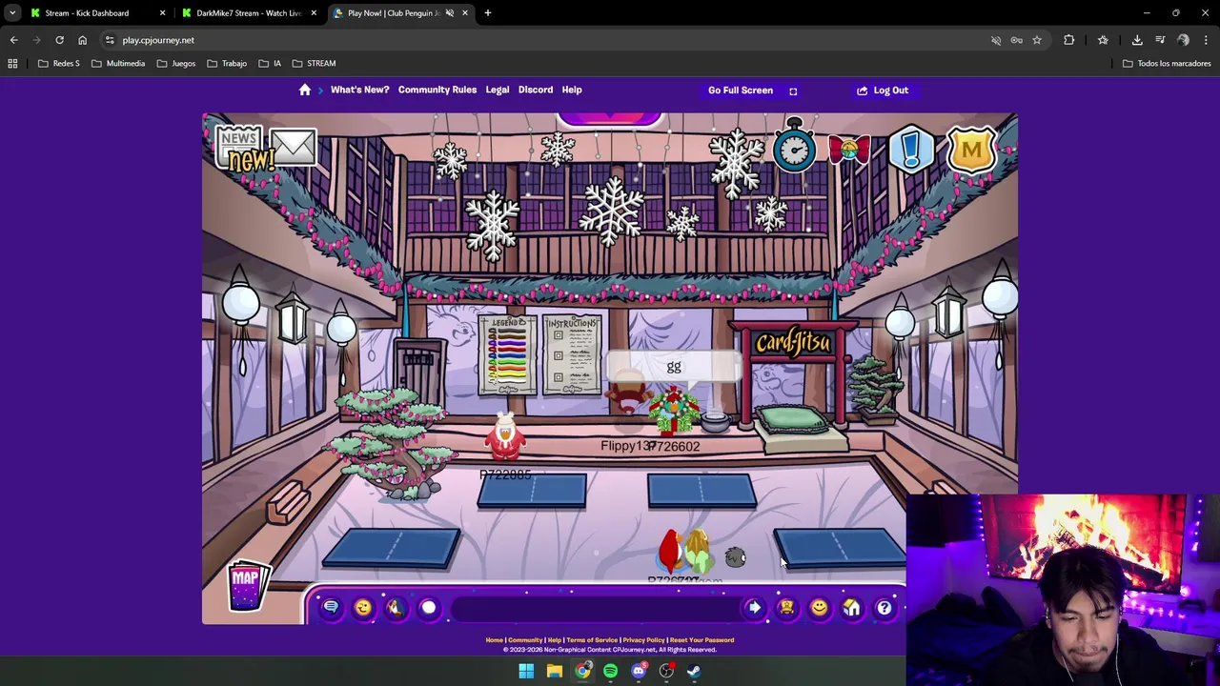Viewport: 1220px width, 686px height.
Task: Reload the page
Action: pos(59,40)
